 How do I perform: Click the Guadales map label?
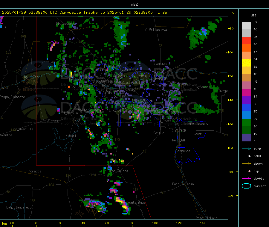tap(160, 64)
